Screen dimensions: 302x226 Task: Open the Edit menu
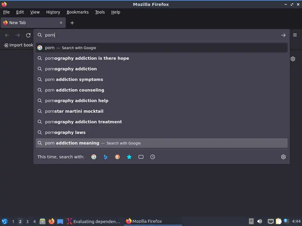[x=20, y=12]
